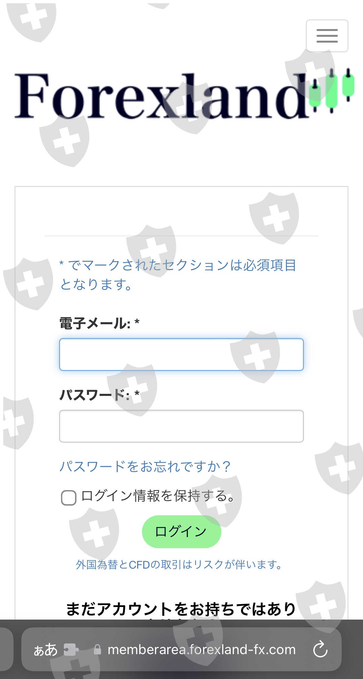
Task: Open the hamburger navigation menu
Action: (327, 36)
